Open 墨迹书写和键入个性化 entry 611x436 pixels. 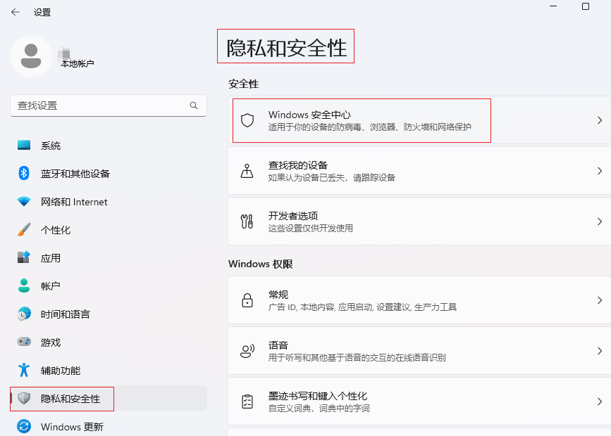point(419,401)
